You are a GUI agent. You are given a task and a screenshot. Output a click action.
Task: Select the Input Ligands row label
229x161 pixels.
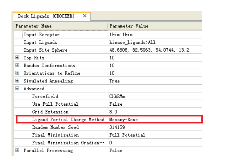(40, 42)
